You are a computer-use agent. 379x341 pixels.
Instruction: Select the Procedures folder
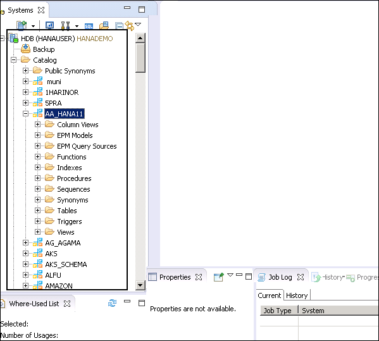[74, 178]
